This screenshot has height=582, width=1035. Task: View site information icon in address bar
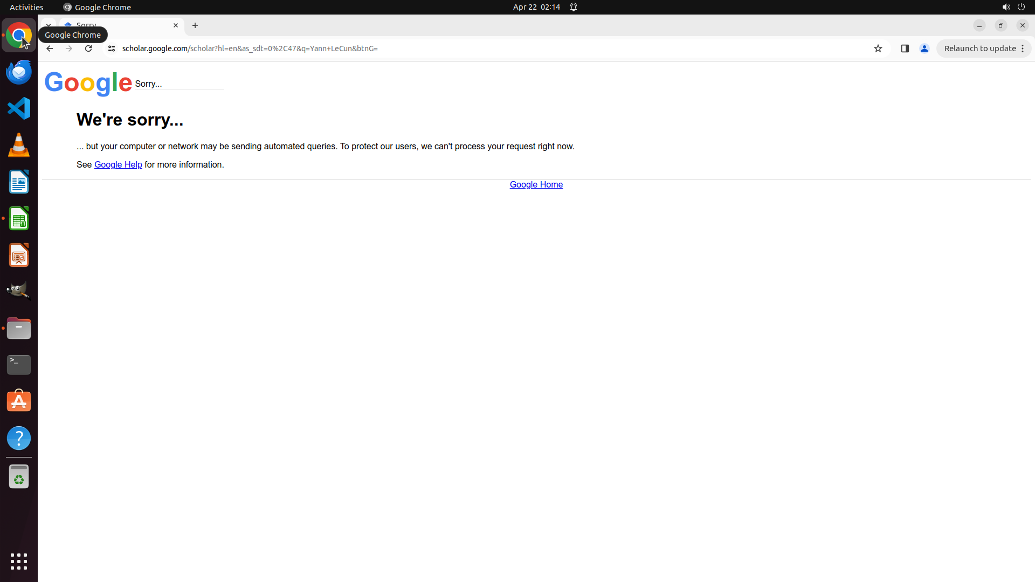pos(112,48)
